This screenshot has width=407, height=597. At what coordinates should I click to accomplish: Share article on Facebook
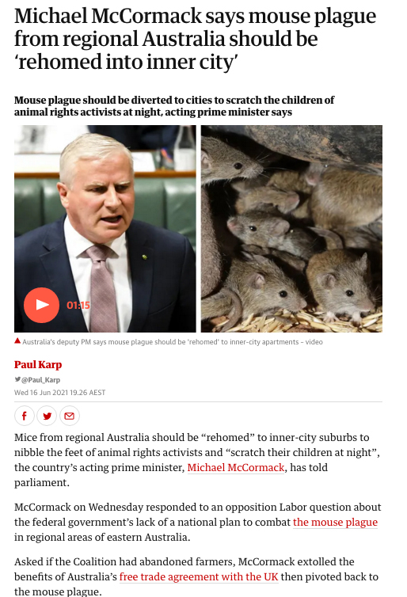point(25,416)
